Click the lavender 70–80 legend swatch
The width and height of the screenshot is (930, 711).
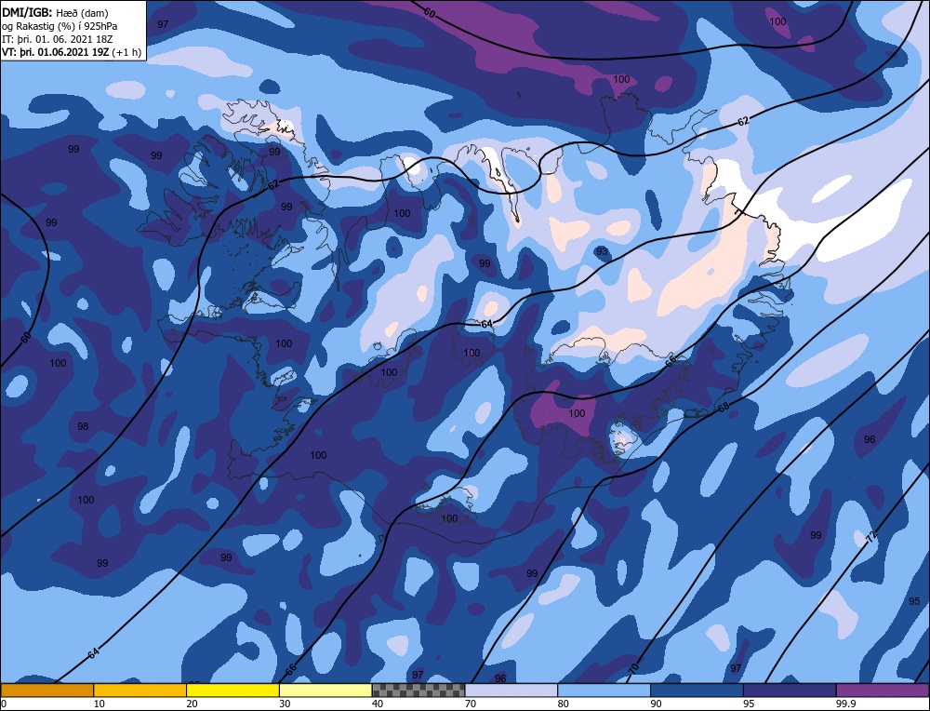pos(511,690)
